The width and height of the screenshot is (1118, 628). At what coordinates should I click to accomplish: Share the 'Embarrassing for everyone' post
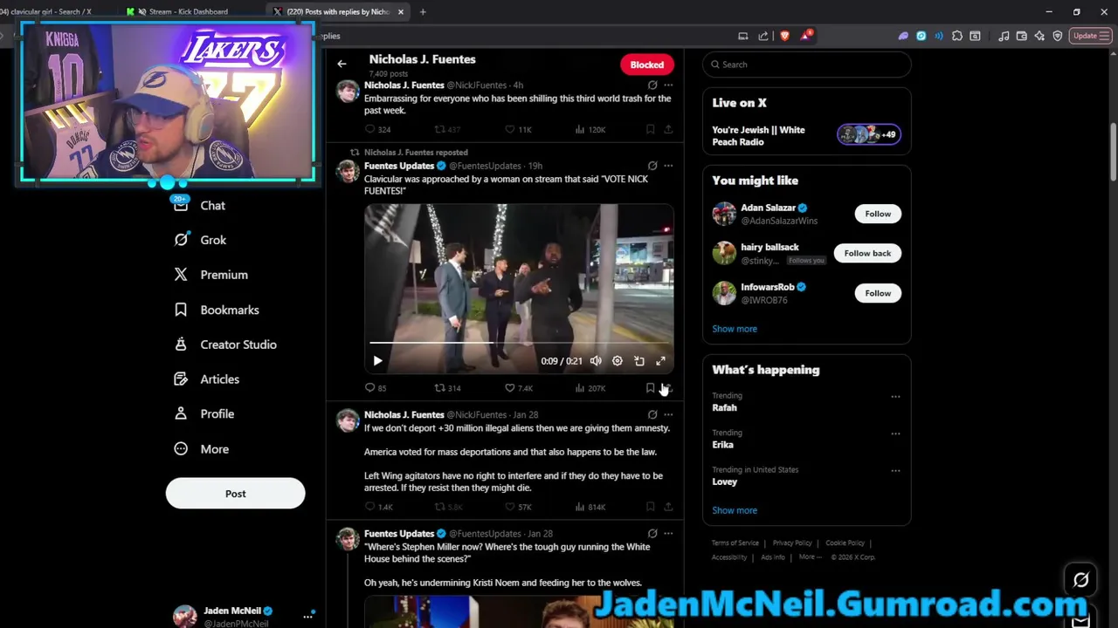tap(668, 130)
